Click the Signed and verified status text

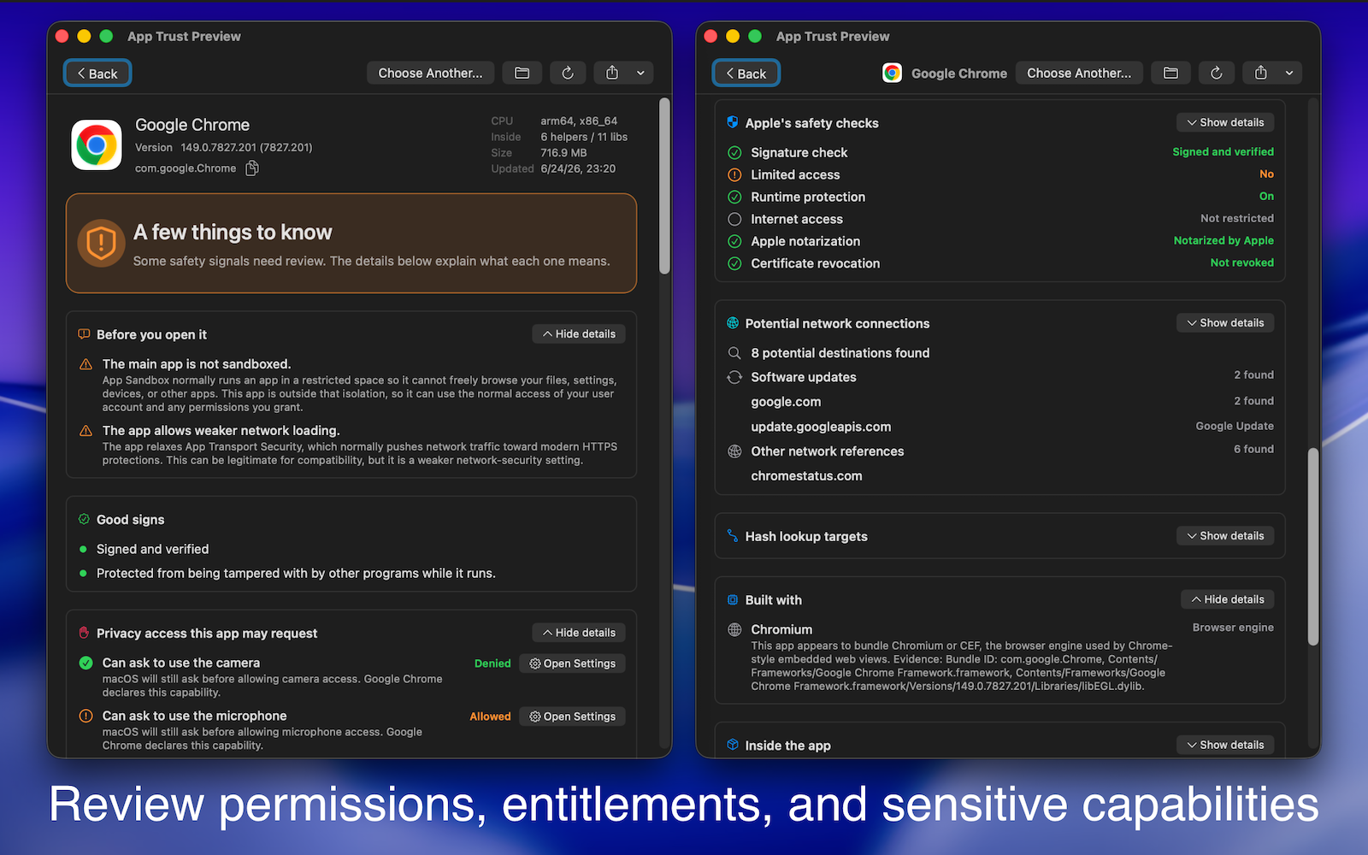(1223, 152)
